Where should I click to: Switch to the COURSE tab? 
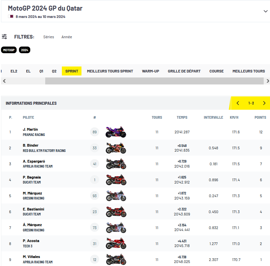(x=216, y=71)
